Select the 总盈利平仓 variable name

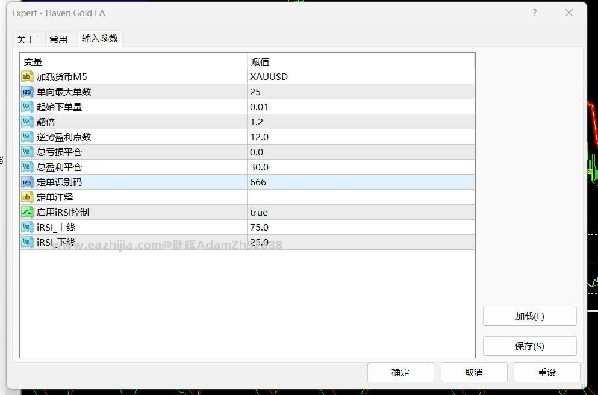pos(59,167)
